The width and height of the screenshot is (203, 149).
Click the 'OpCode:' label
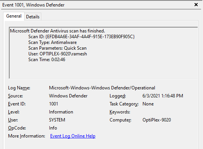pos(17,128)
